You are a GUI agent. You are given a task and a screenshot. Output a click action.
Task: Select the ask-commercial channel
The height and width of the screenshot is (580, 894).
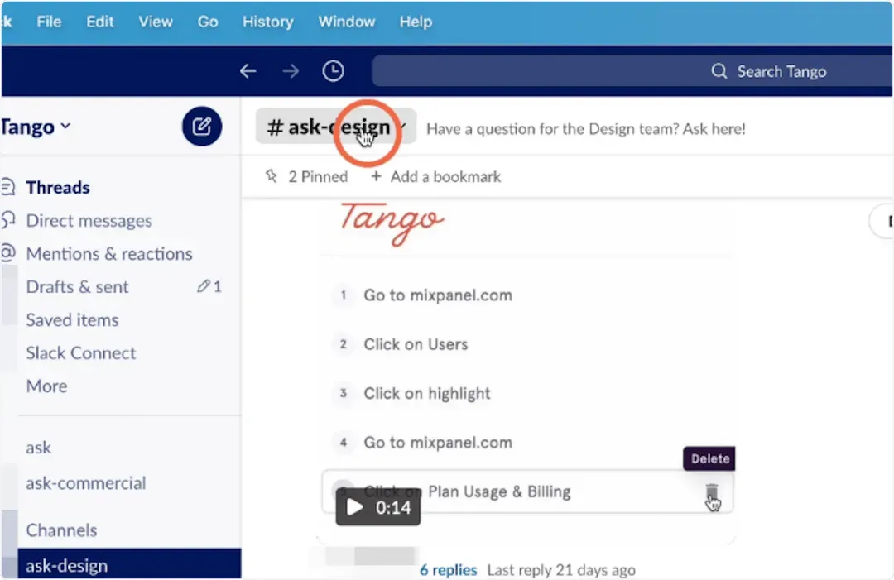[x=86, y=483]
